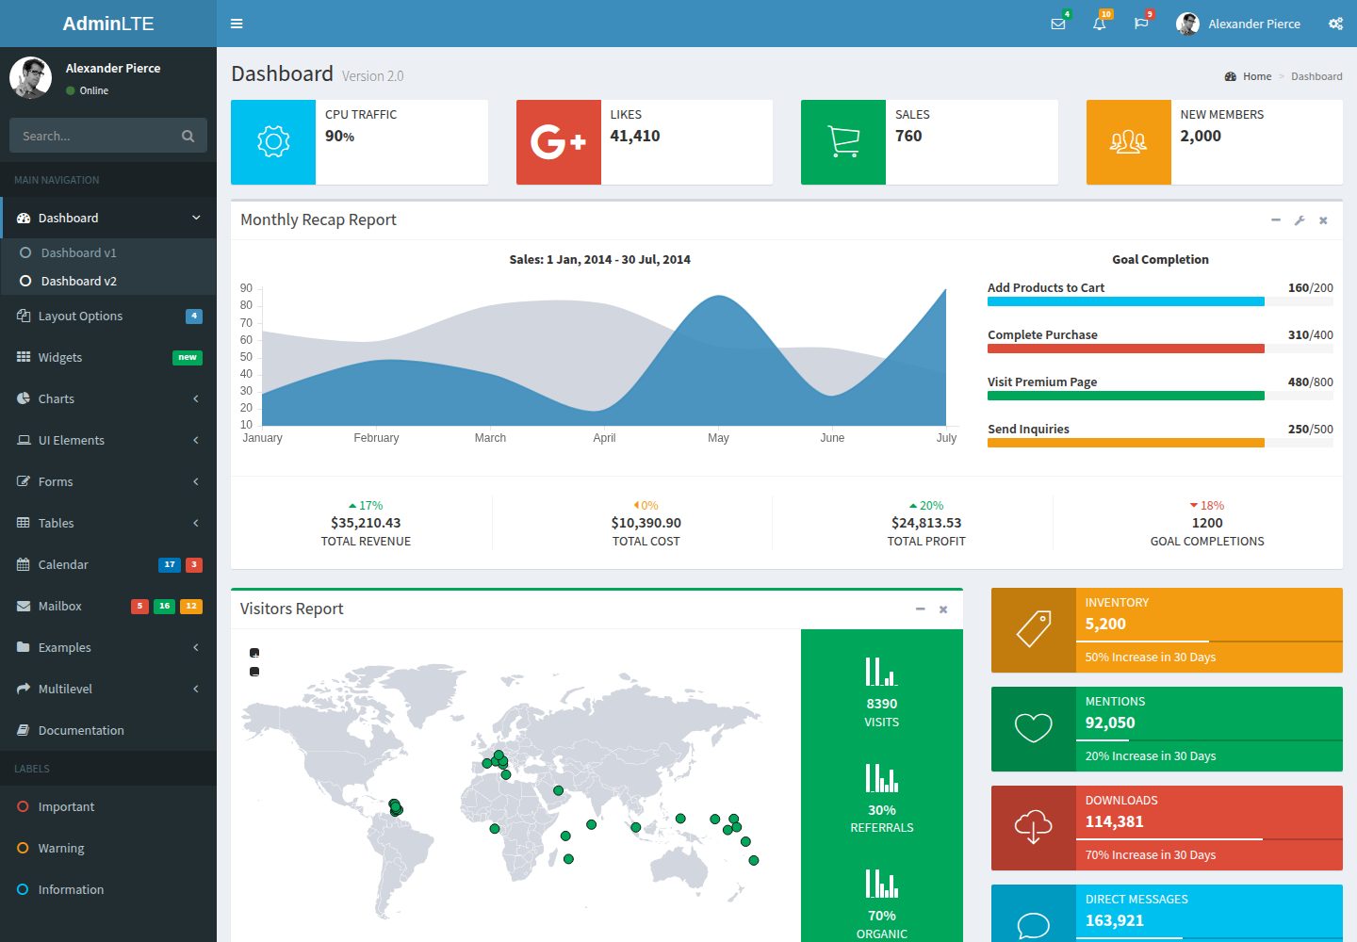Open Dashboard v1 page
1357x942 pixels.
108,252
